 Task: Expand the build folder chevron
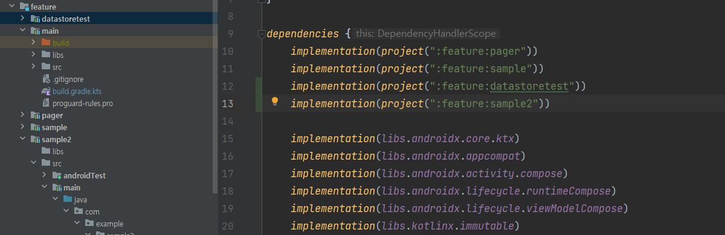coord(34,43)
